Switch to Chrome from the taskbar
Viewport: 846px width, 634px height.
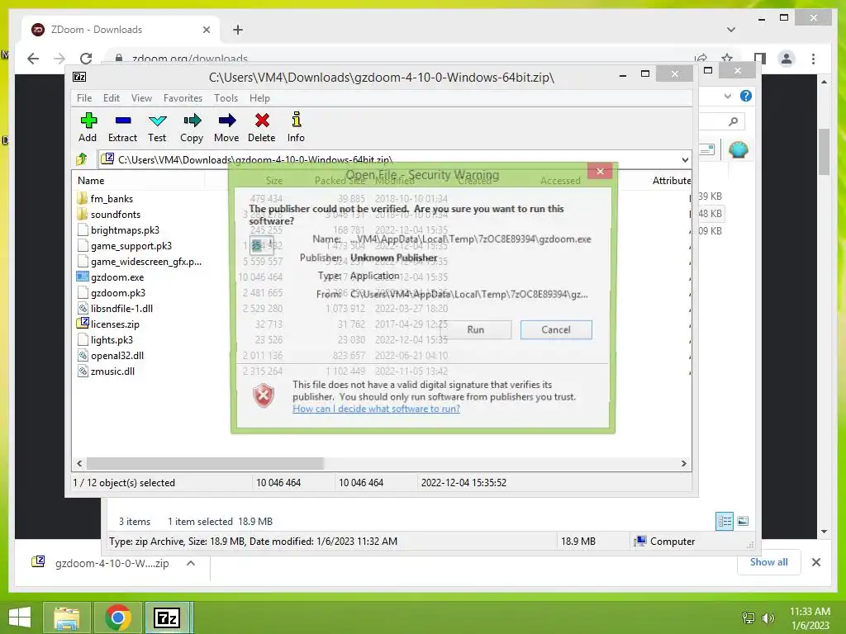pyautogui.click(x=118, y=617)
